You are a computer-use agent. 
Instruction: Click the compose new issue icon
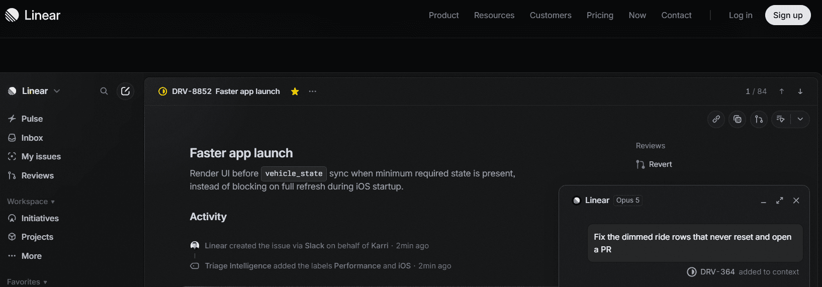[125, 91]
